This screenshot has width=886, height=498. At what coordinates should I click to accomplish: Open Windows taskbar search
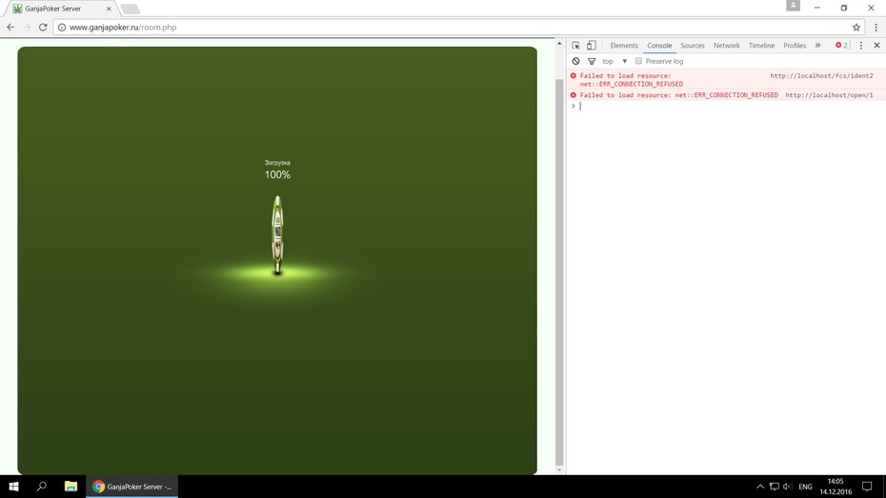coord(41,487)
